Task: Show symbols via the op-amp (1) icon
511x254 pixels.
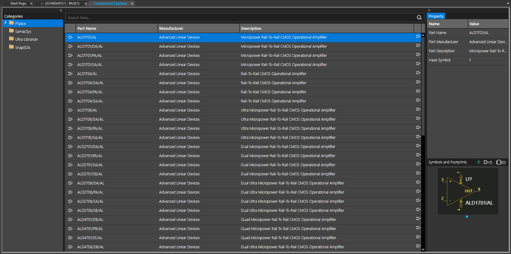Action: tap(487, 162)
